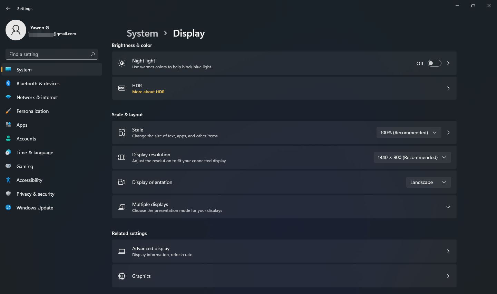Open the Scale percentage dropdown
This screenshot has width=497, height=294.
click(409, 133)
